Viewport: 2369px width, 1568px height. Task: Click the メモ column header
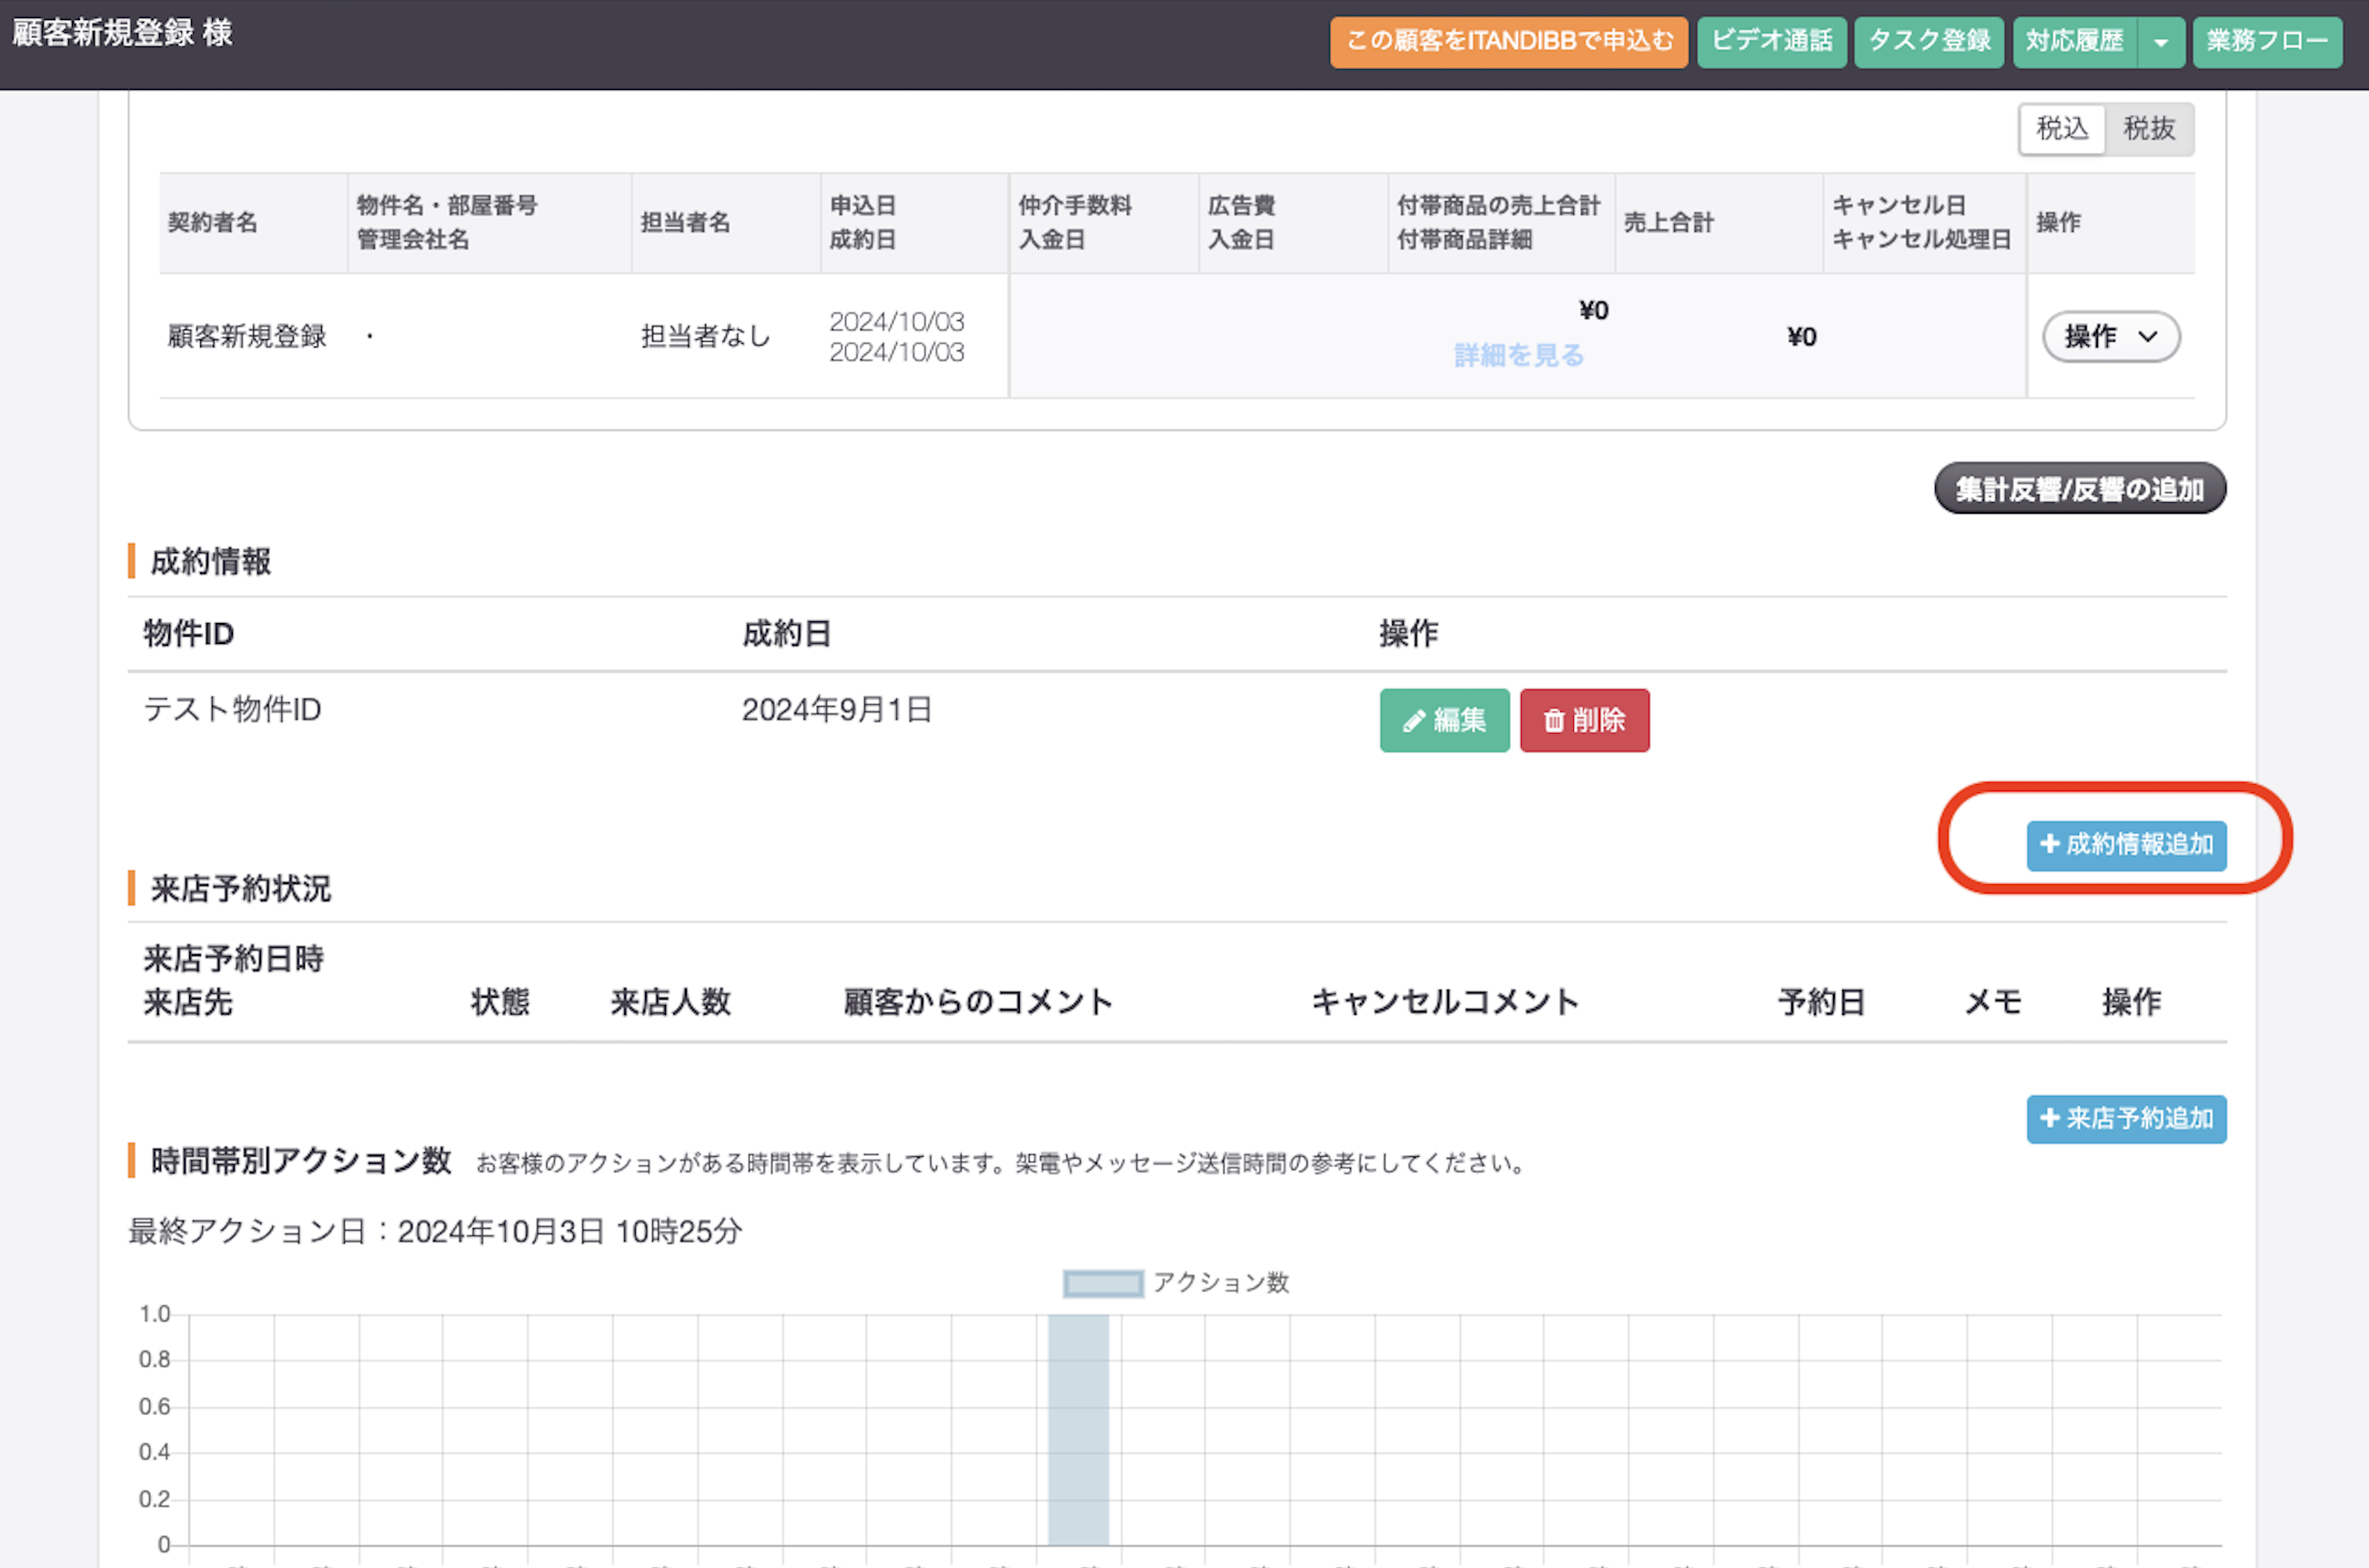1993,1002
